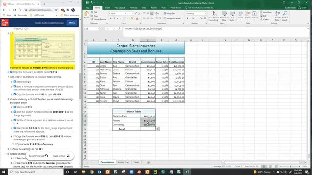312x175 pixels.
Task: Click the Auto Fill Options icon near E21
Action: (x=157, y=129)
